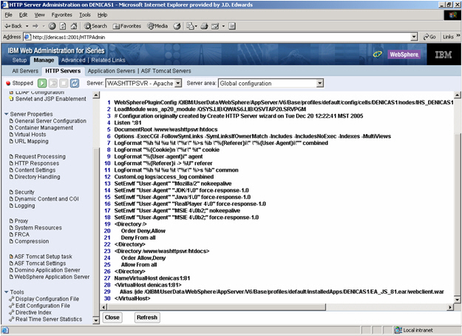
Task: Switch to the Setup tab
Action: click(x=19, y=60)
